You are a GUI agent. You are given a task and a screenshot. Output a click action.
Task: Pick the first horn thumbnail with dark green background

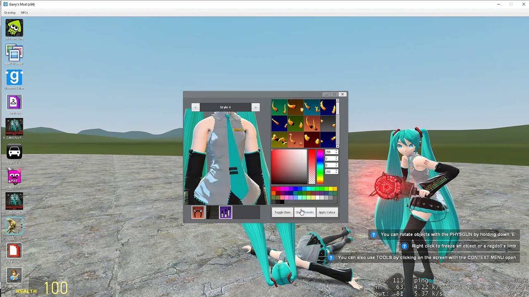279,108
